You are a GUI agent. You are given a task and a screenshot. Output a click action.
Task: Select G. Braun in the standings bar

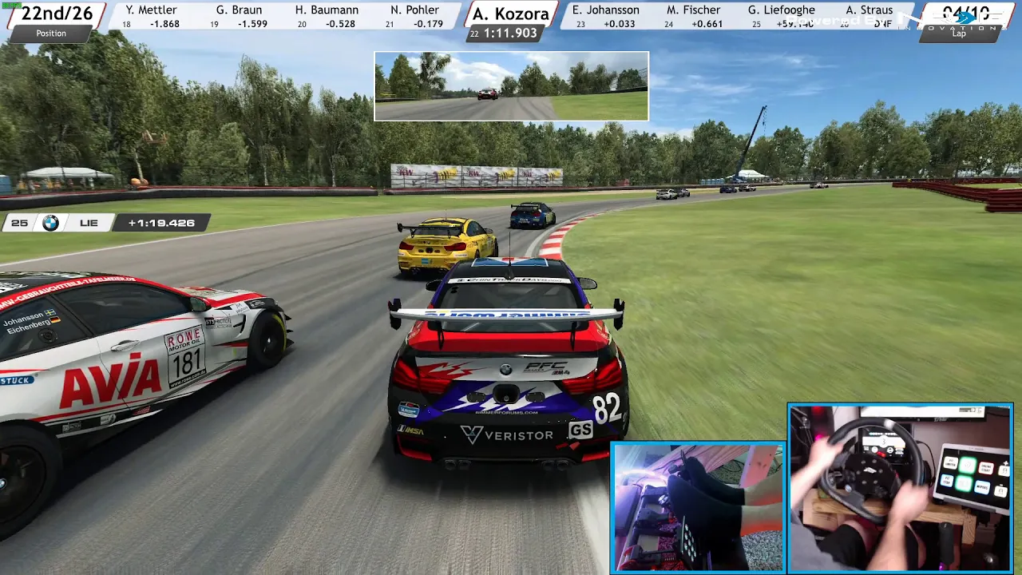[239, 10]
